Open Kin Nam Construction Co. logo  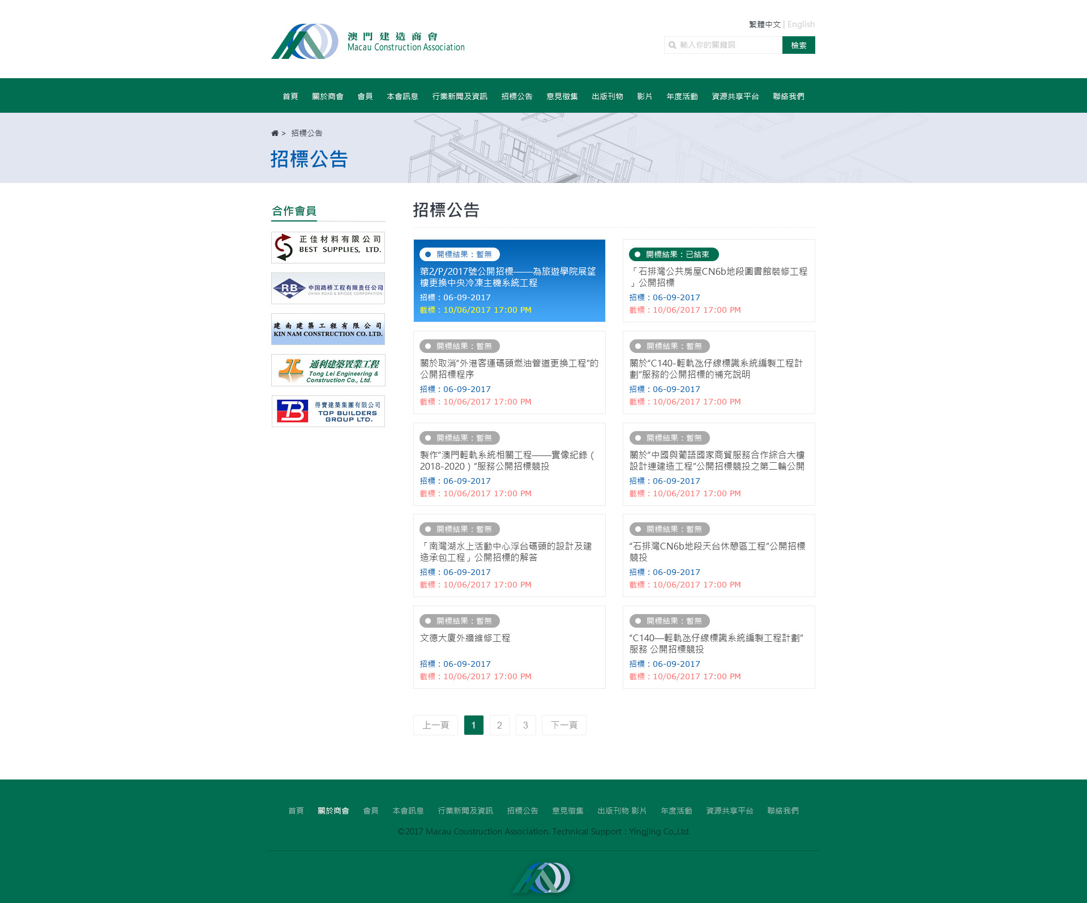[x=328, y=329]
